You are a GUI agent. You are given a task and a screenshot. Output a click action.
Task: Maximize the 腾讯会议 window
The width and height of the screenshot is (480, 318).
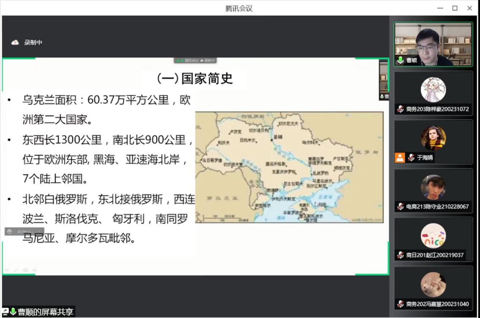pos(455,8)
